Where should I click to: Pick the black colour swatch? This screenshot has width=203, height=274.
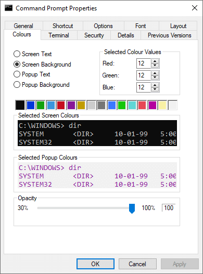coord(20,105)
